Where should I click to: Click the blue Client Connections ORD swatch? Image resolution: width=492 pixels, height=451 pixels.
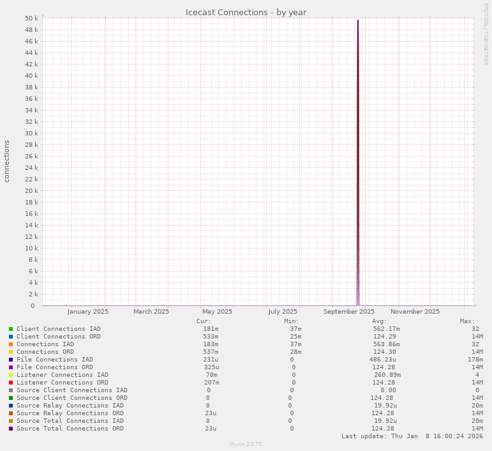point(11,337)
